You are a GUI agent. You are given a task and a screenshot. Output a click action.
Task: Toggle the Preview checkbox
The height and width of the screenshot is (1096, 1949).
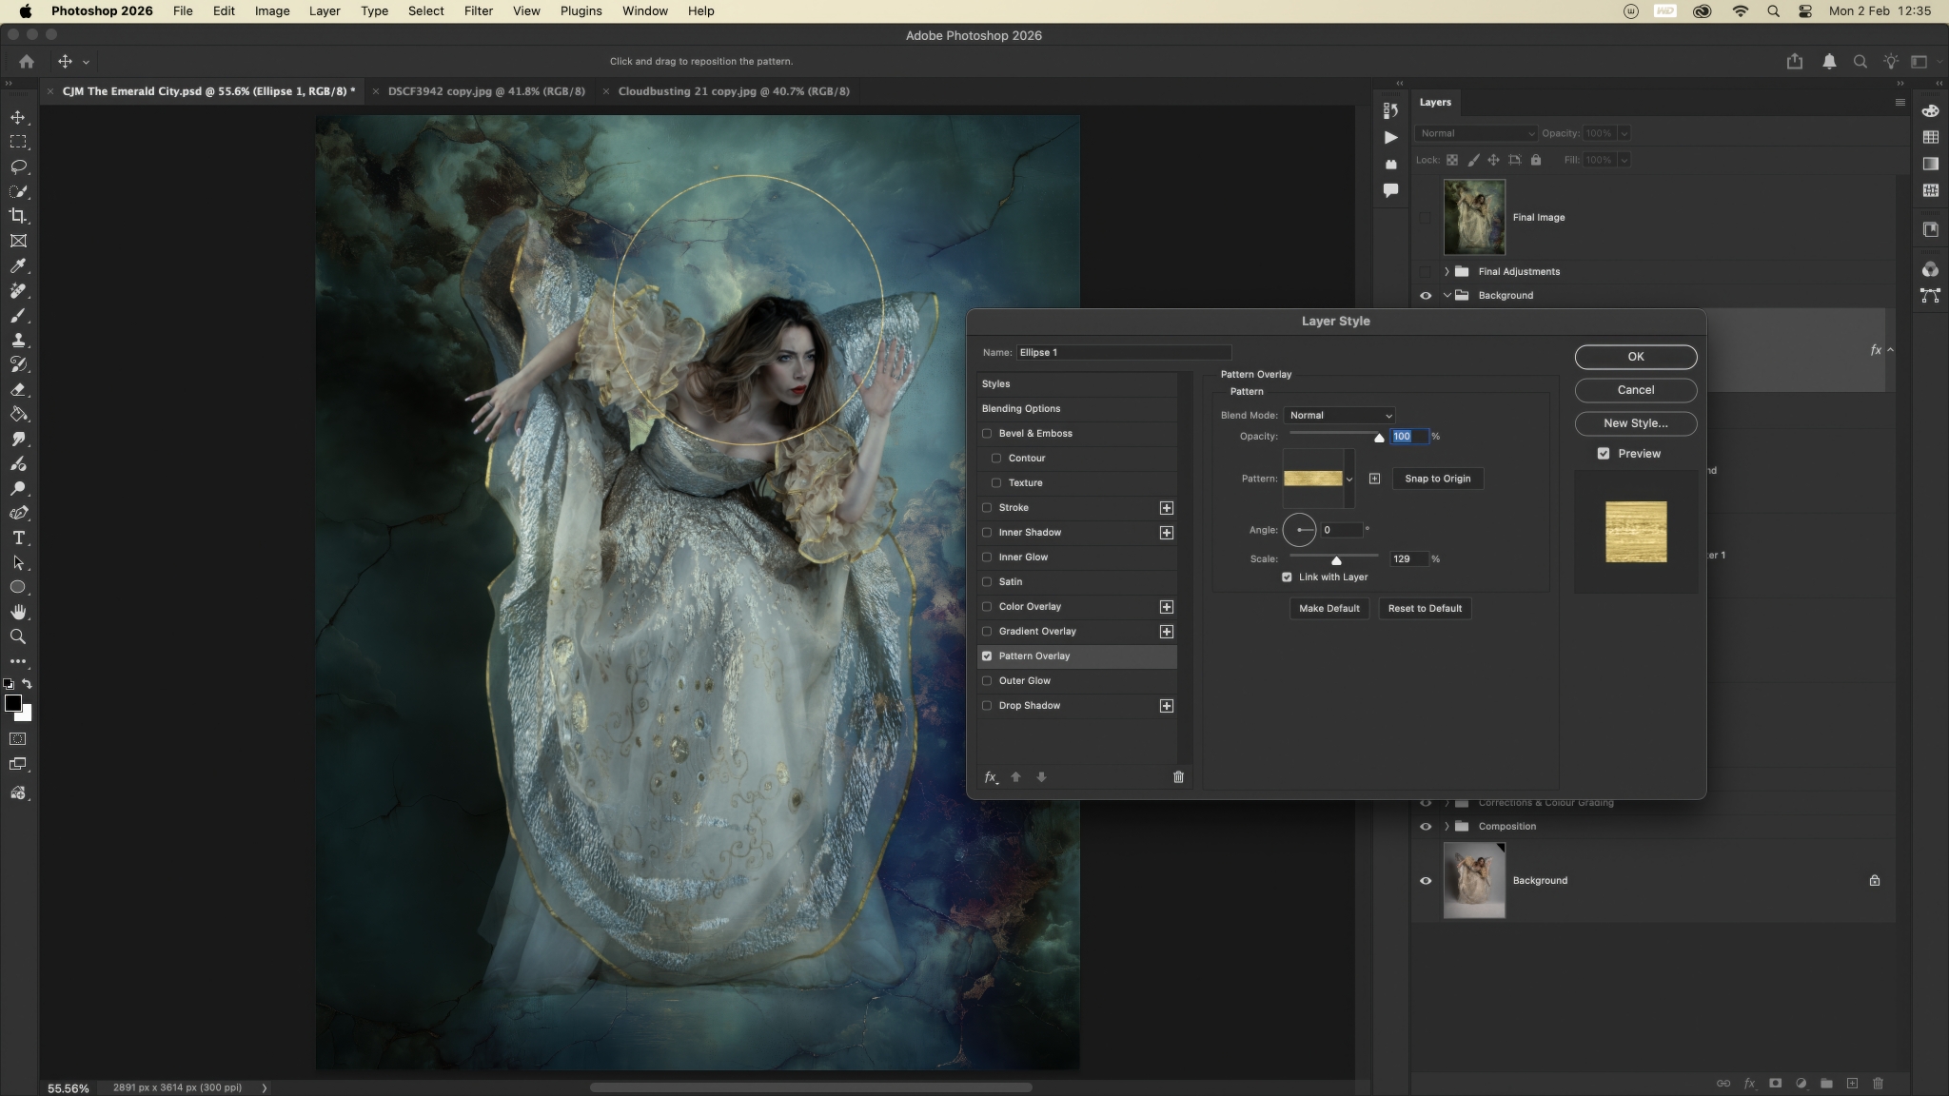1604,454
